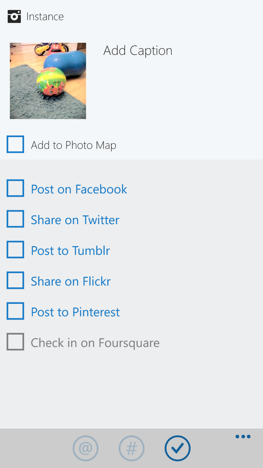The width and height of the screenshot is (263, 468).
Task: Tap the Share on Twitter label
Action: click(75, 220)
